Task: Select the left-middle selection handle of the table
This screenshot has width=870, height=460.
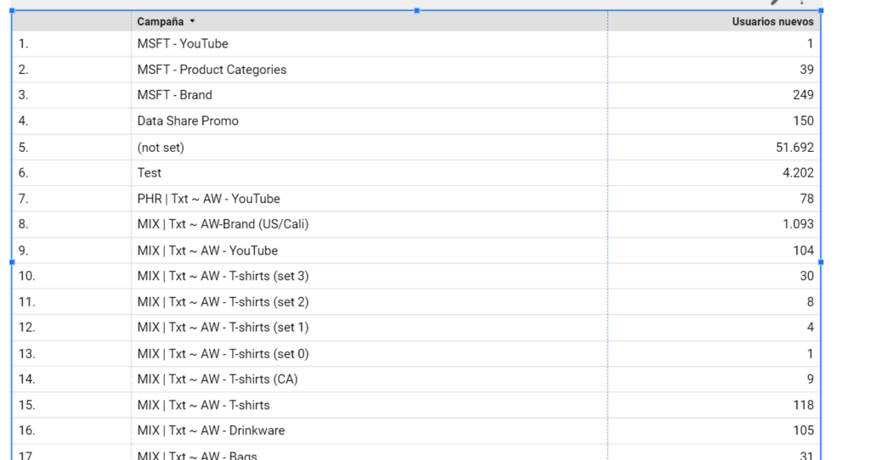Action: tap(12, 262)
